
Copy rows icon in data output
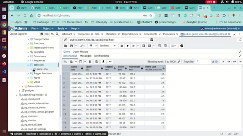click(x=71, y=62)
